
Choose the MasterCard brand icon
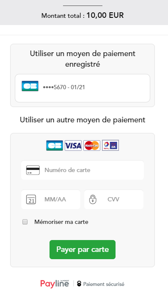click(92, 145)
